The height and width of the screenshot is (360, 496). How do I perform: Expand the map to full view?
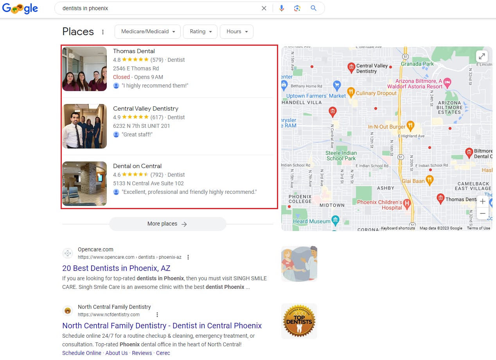(482, 56)
